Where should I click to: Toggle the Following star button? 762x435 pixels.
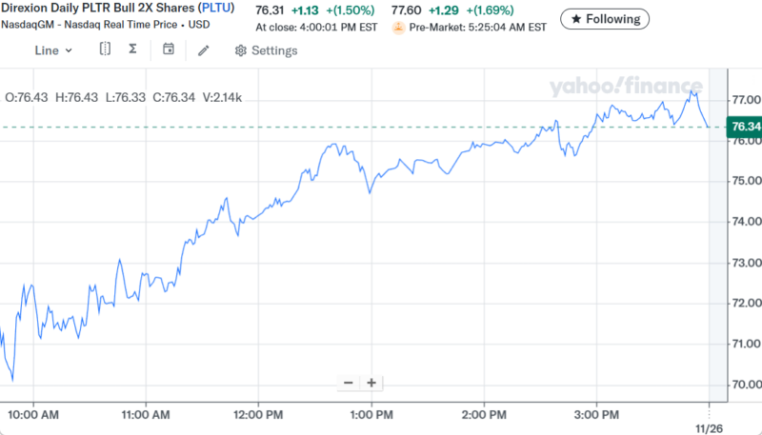coord(605,18)
